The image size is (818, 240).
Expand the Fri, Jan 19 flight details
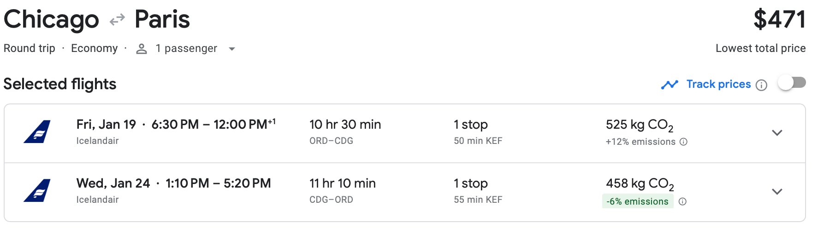(x=777, y=133)
